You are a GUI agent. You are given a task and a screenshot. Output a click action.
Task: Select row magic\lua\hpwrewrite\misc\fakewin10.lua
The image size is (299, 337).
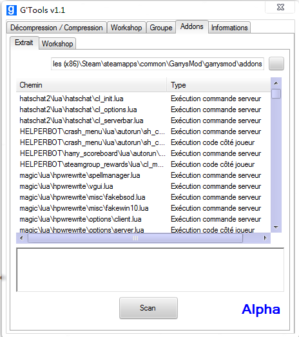143,209
